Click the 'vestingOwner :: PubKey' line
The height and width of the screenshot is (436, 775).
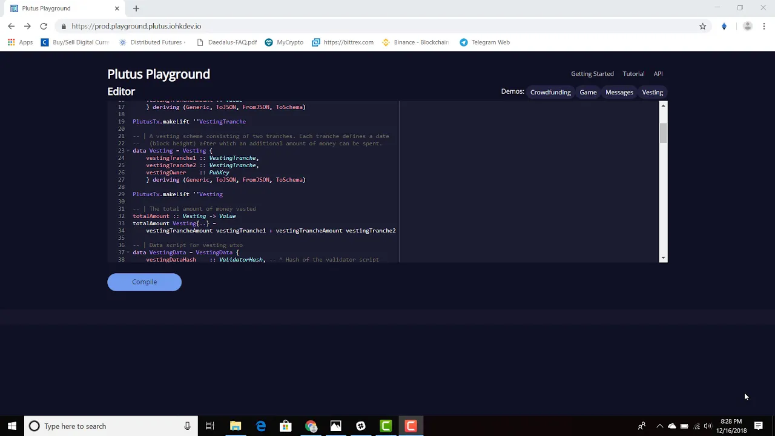(188, 173)
